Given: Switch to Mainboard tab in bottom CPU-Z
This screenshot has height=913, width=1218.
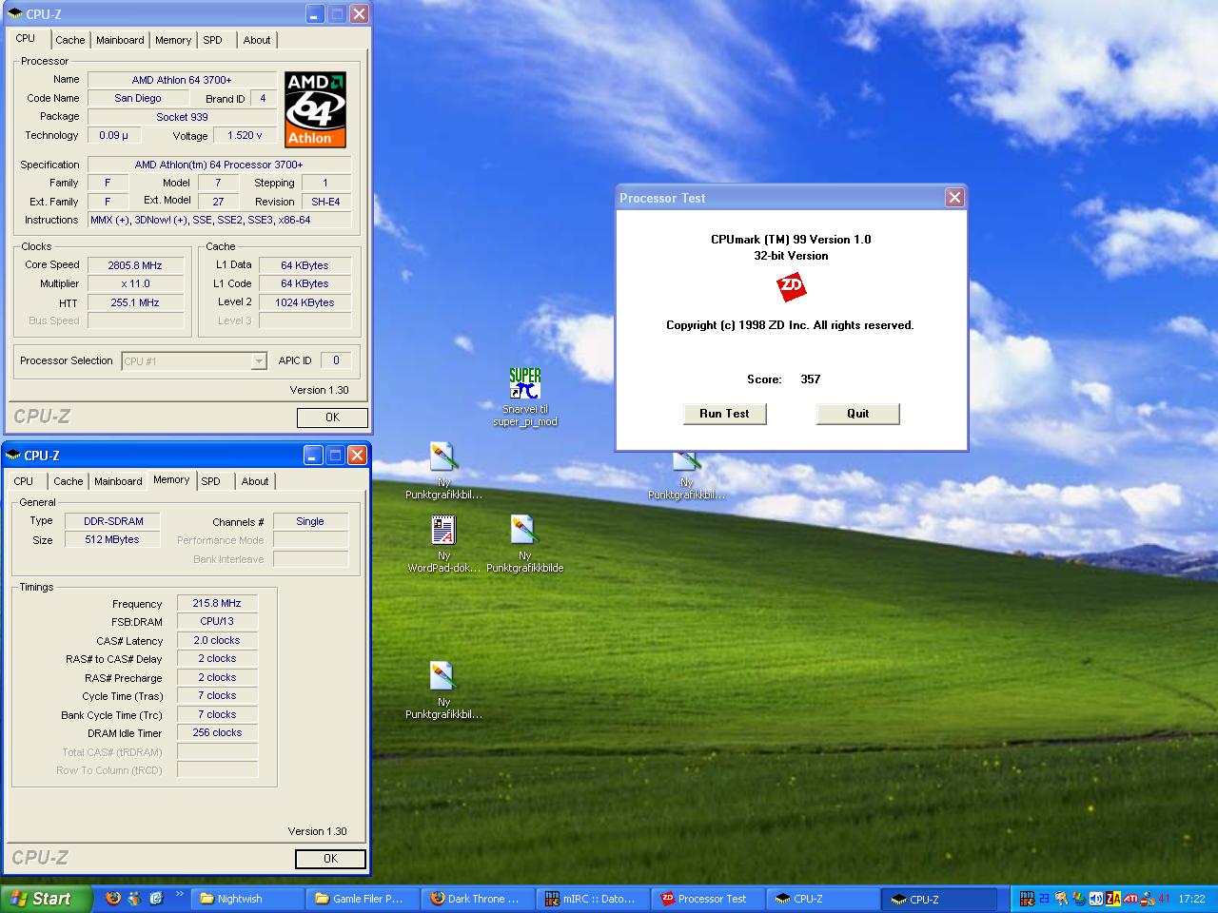Looking at the screenshot, I should click(x=118, y=481).
